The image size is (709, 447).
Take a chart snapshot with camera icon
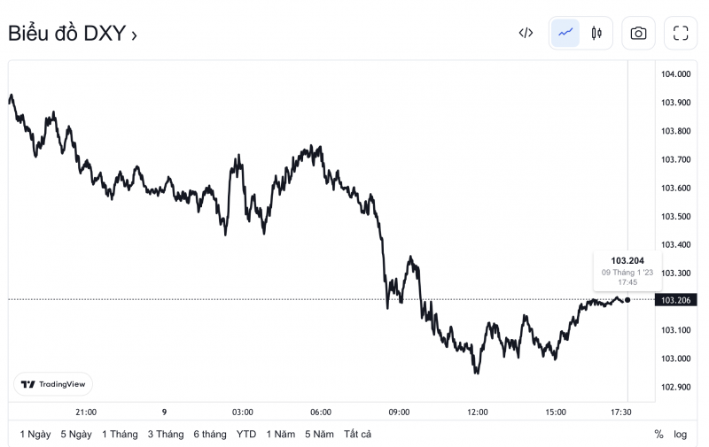coord(638,34)
